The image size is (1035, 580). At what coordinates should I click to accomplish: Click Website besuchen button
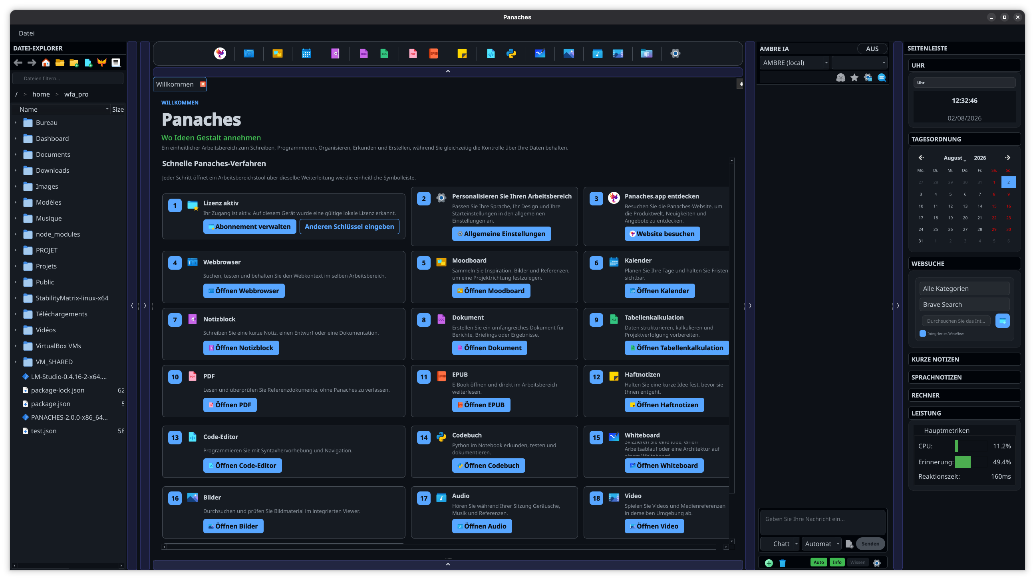tap(662, 234)
